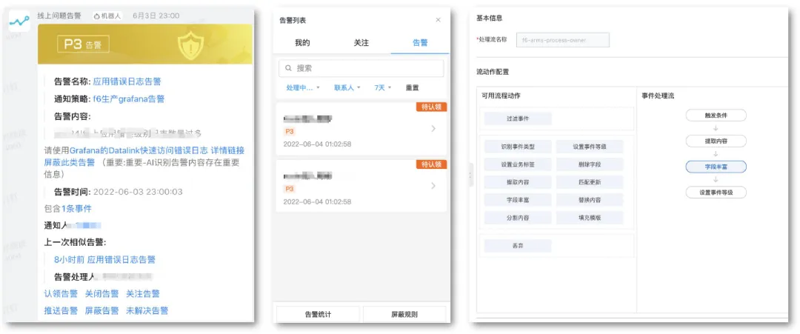The image size is (800, 334).
Task: Click the 推送告警 action
Action: coord(61,310)
